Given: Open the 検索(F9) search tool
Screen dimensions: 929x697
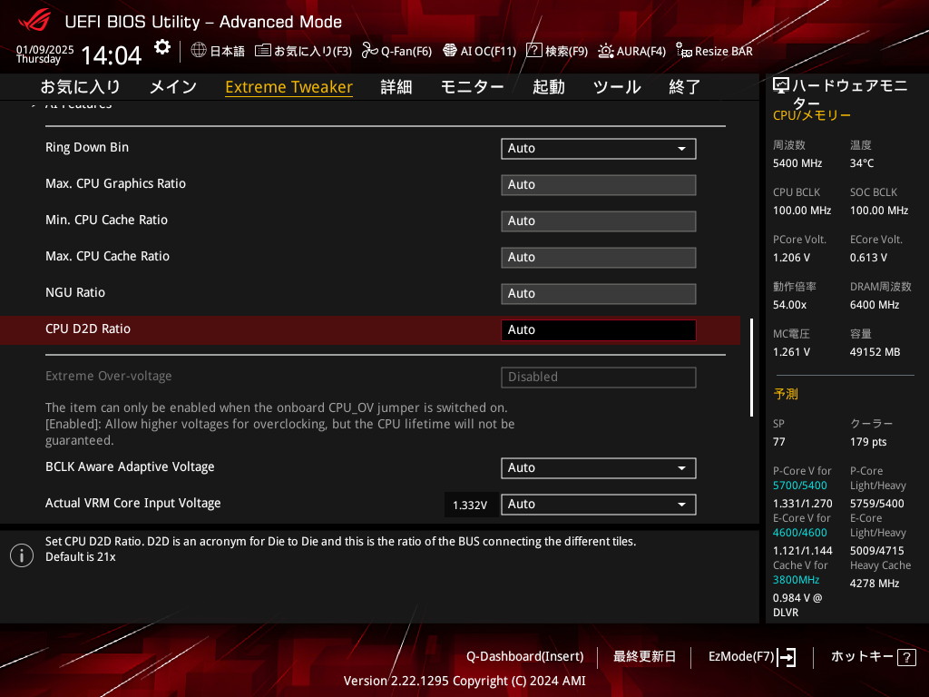Looking at the screenshot, I should (534, 51).
